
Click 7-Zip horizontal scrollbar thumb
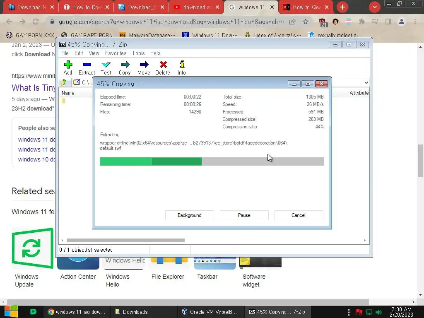125,241
